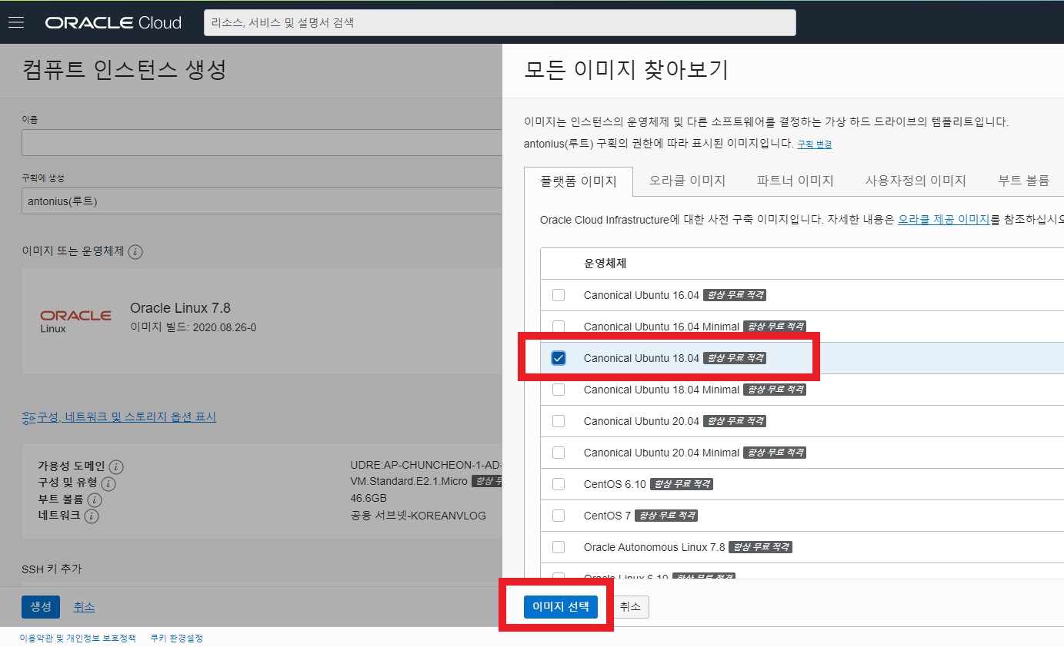
Task: Open the 구획 변경 link
Action: (814, 144)
